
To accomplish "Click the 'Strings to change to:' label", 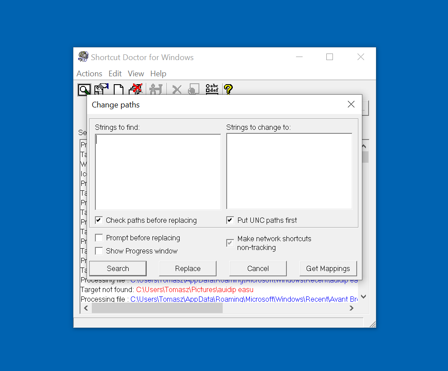I will coord(258,127).
